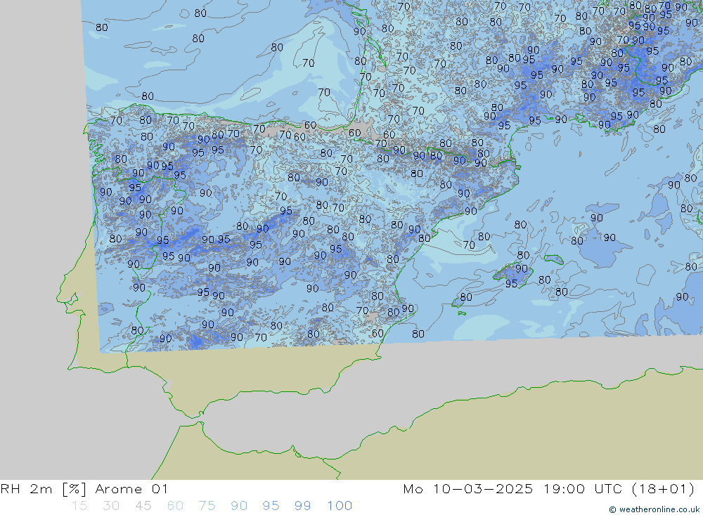The width and height of the screenshot is (703, 515).
Task: Select legend value 60
Action: click(175, 506)
